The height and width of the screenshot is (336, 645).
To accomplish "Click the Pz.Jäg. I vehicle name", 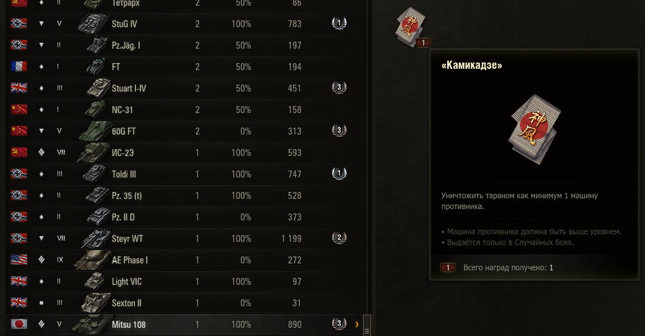I will [x=126, y=45].
